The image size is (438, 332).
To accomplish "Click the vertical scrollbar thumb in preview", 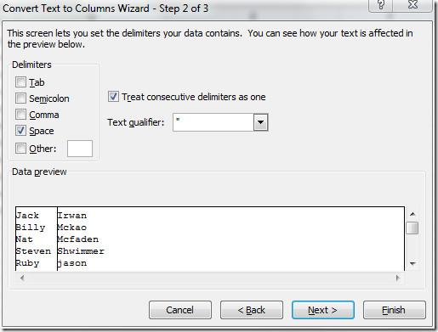I will point(412,228).
